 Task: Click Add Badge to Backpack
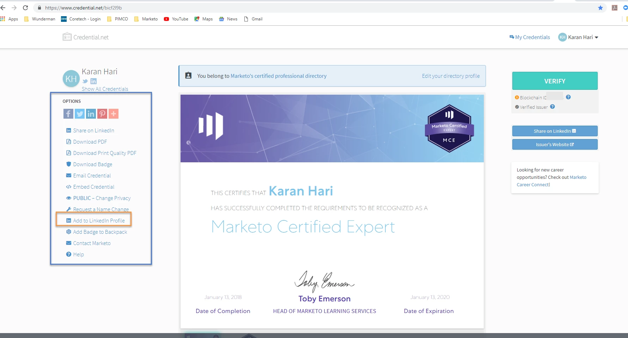(x=97, y=232)
